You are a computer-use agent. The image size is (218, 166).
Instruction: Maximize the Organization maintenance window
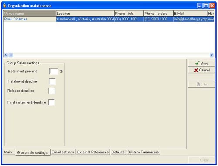point(206,6)
